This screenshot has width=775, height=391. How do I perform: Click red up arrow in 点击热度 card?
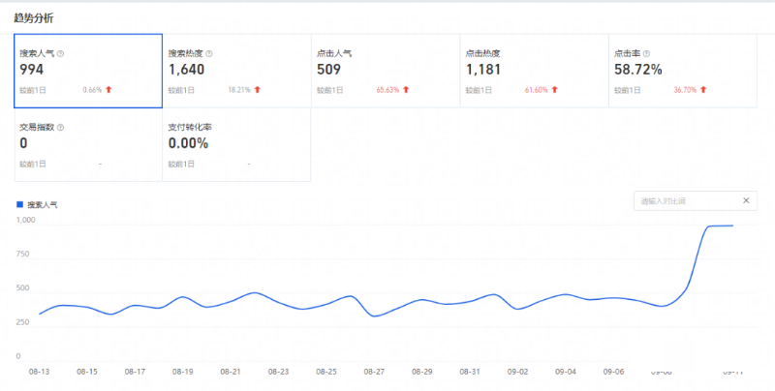(x=554, y=90)
